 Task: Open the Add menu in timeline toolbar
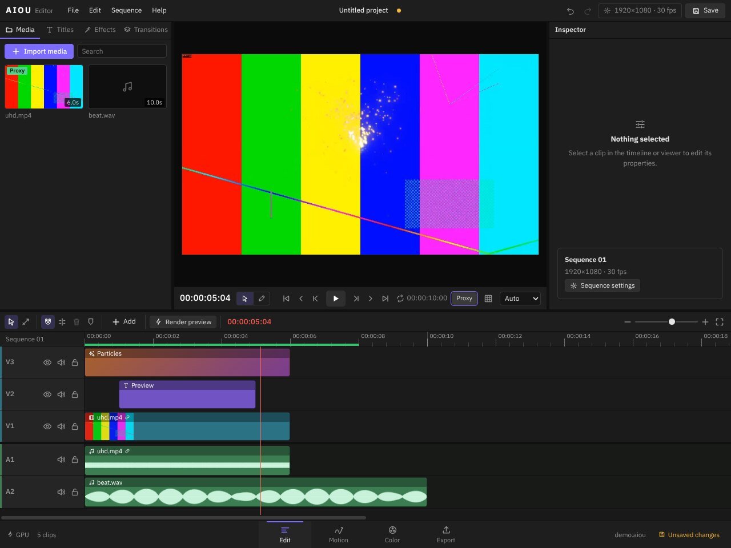tap(124, 322)
